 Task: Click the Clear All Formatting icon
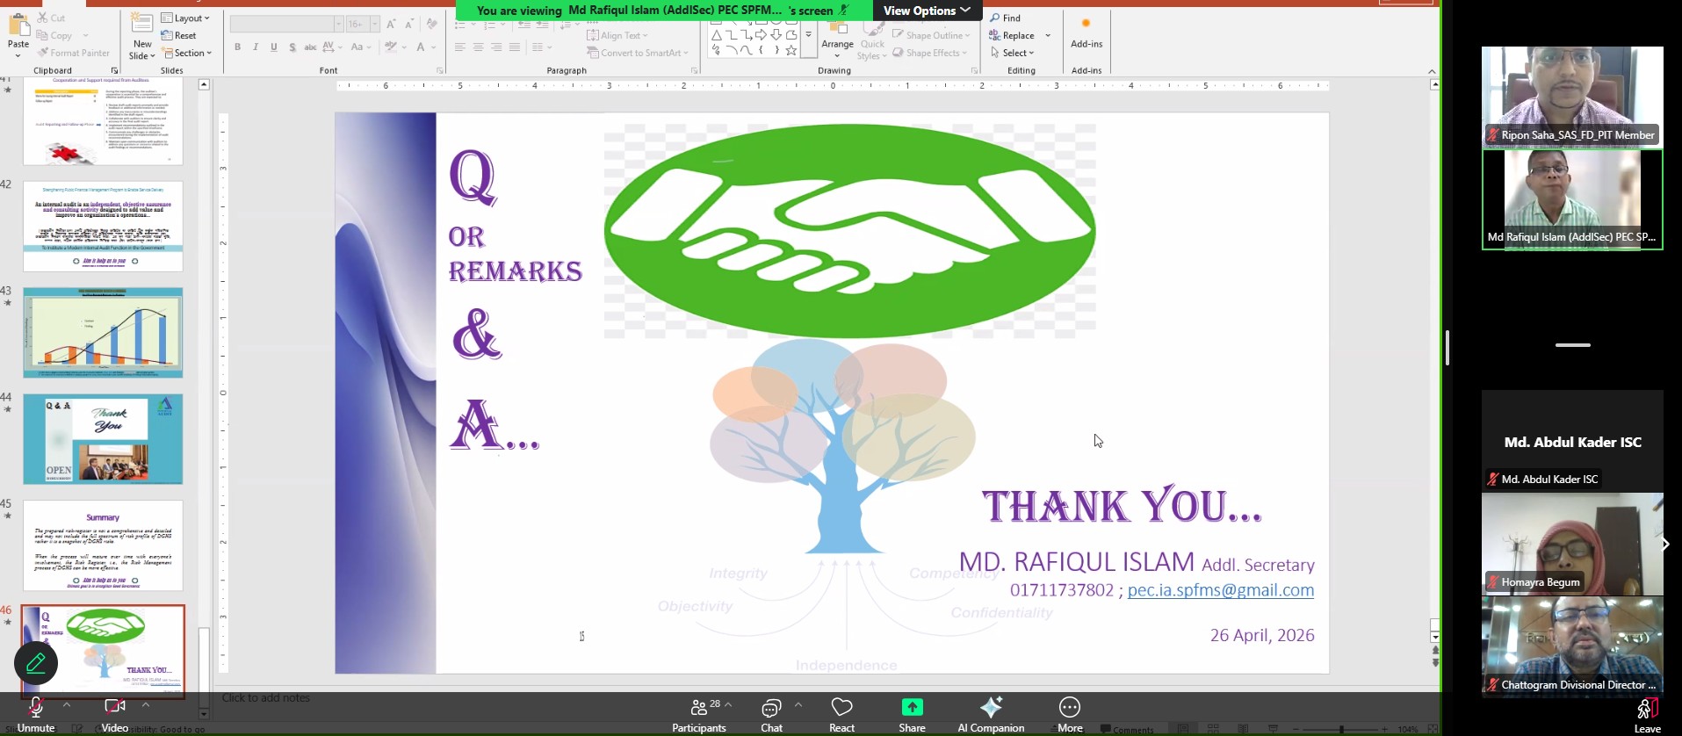[431, 24]
